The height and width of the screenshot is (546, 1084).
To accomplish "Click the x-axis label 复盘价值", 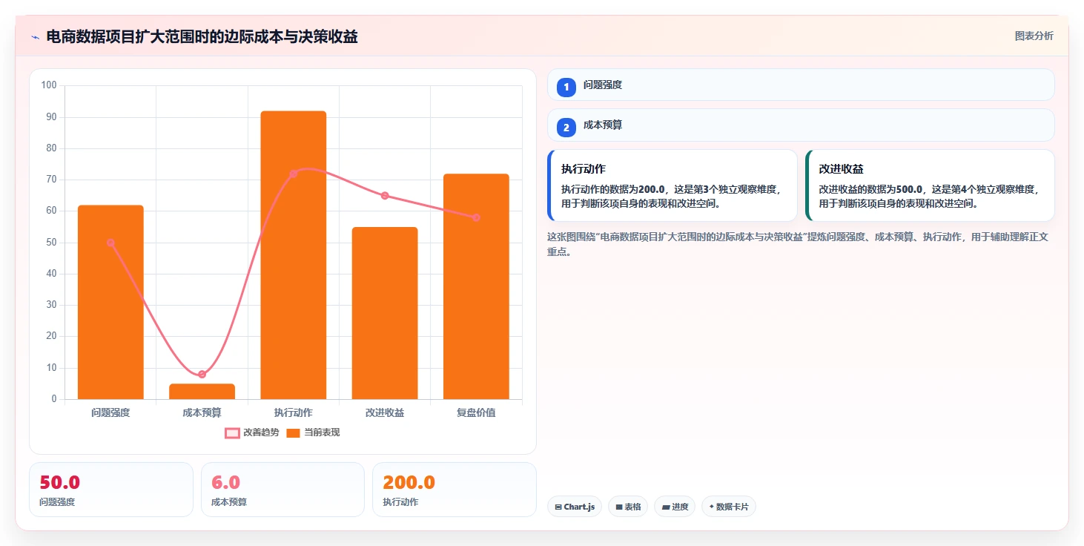I will point(476,412).
